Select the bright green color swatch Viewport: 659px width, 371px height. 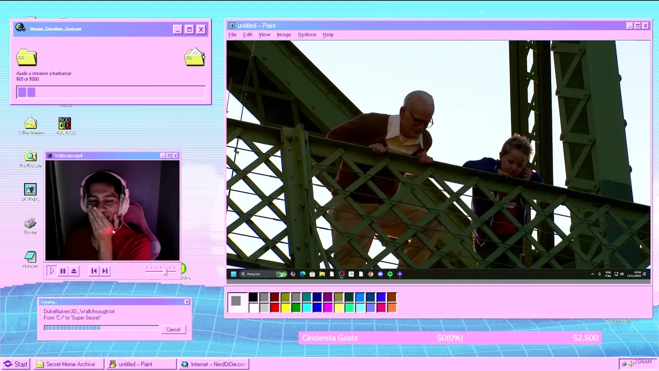coord(296,308)
